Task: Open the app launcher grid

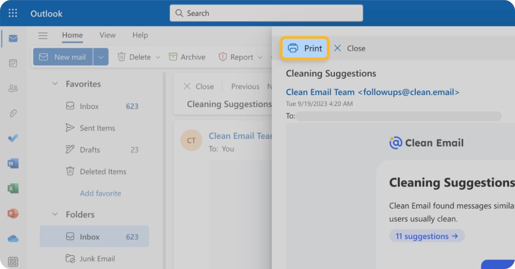Action: tap(13, 13)
